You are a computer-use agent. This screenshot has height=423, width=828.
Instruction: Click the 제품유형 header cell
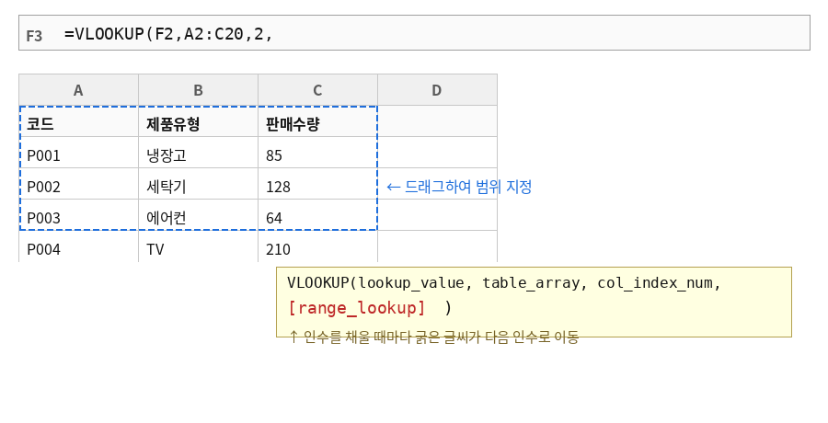point(198,121)
